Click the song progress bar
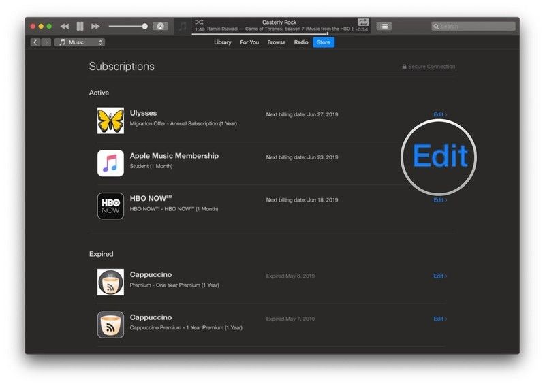 point(281,34)
